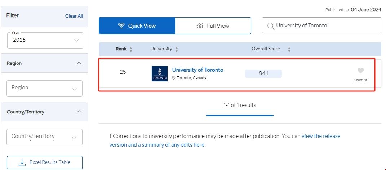Collapse the Region filter section
The image size is (386, 170).
pos(79,63)
